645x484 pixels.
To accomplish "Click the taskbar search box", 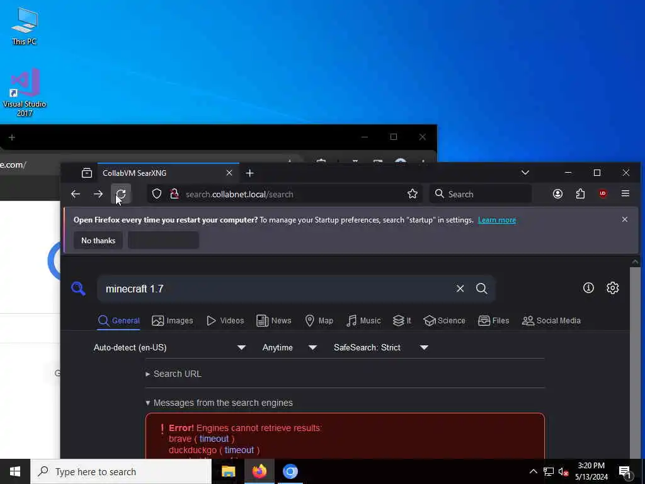I will [x=121, y=471].
